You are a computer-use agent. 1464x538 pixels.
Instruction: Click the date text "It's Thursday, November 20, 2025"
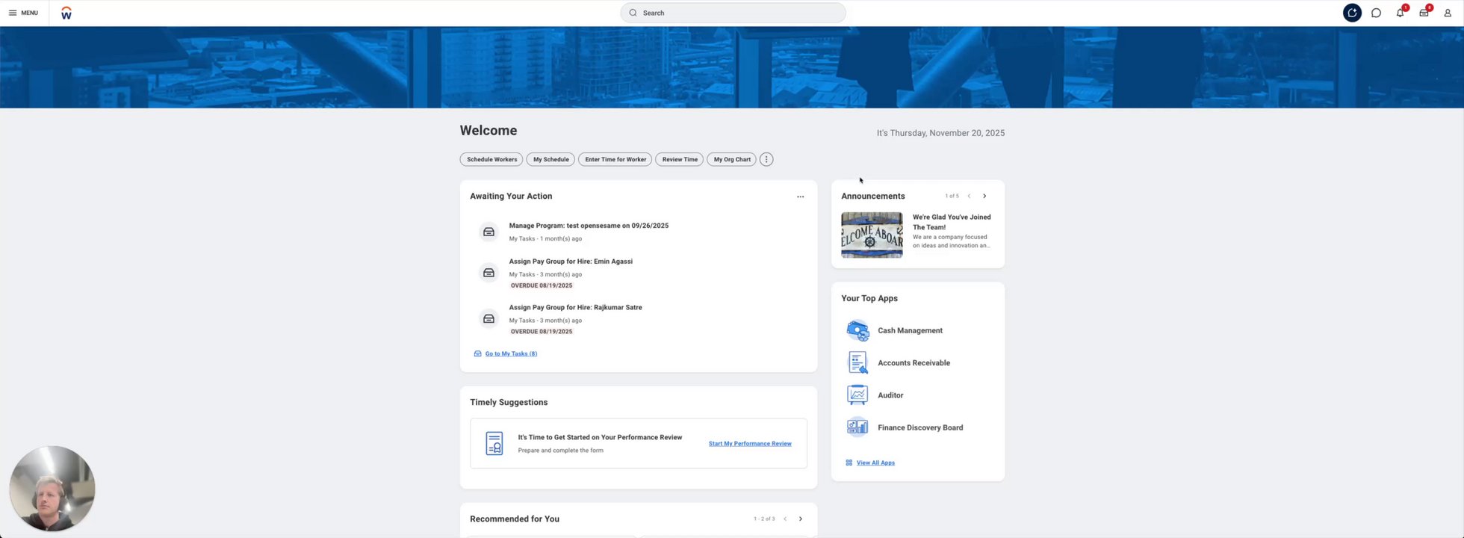tap(940, 133)
